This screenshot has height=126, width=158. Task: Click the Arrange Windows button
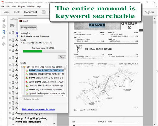(28, 28)
